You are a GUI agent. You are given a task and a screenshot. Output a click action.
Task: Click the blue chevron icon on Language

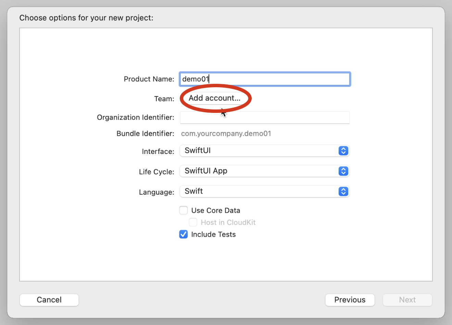(343, 191)
